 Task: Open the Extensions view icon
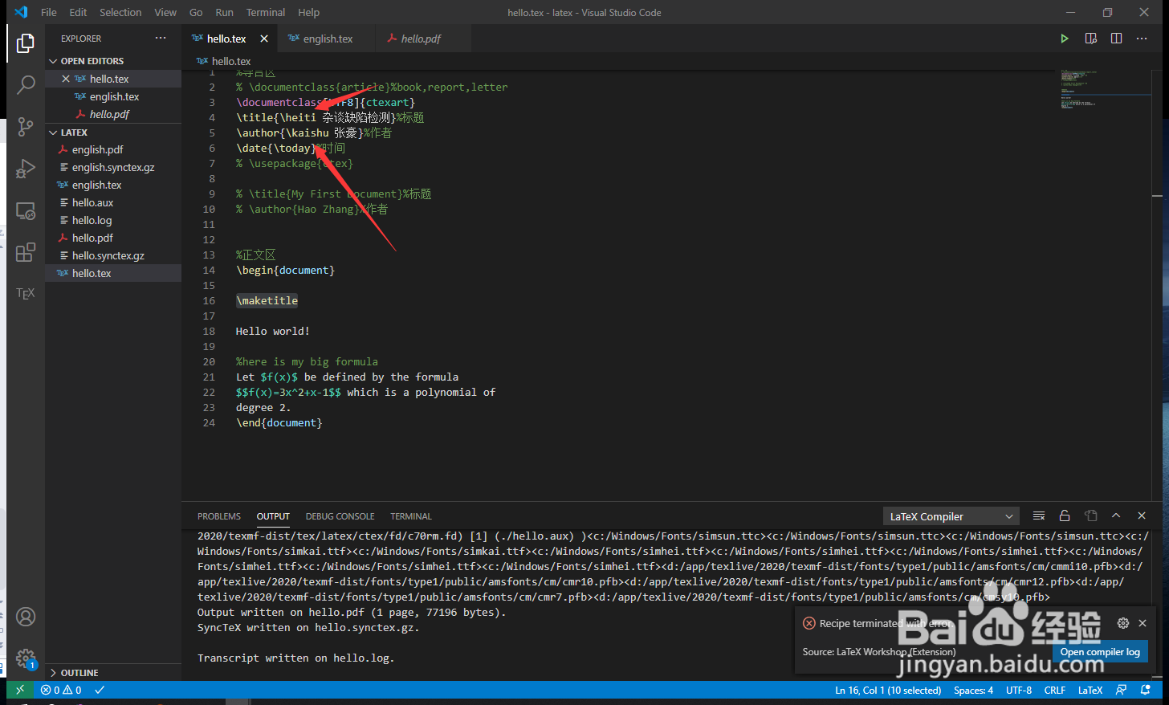[x=26, y=252]
